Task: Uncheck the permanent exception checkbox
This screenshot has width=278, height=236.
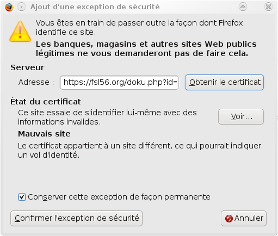Action: (22, 197)
